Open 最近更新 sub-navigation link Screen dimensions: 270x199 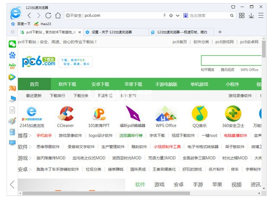coord(34,96)
